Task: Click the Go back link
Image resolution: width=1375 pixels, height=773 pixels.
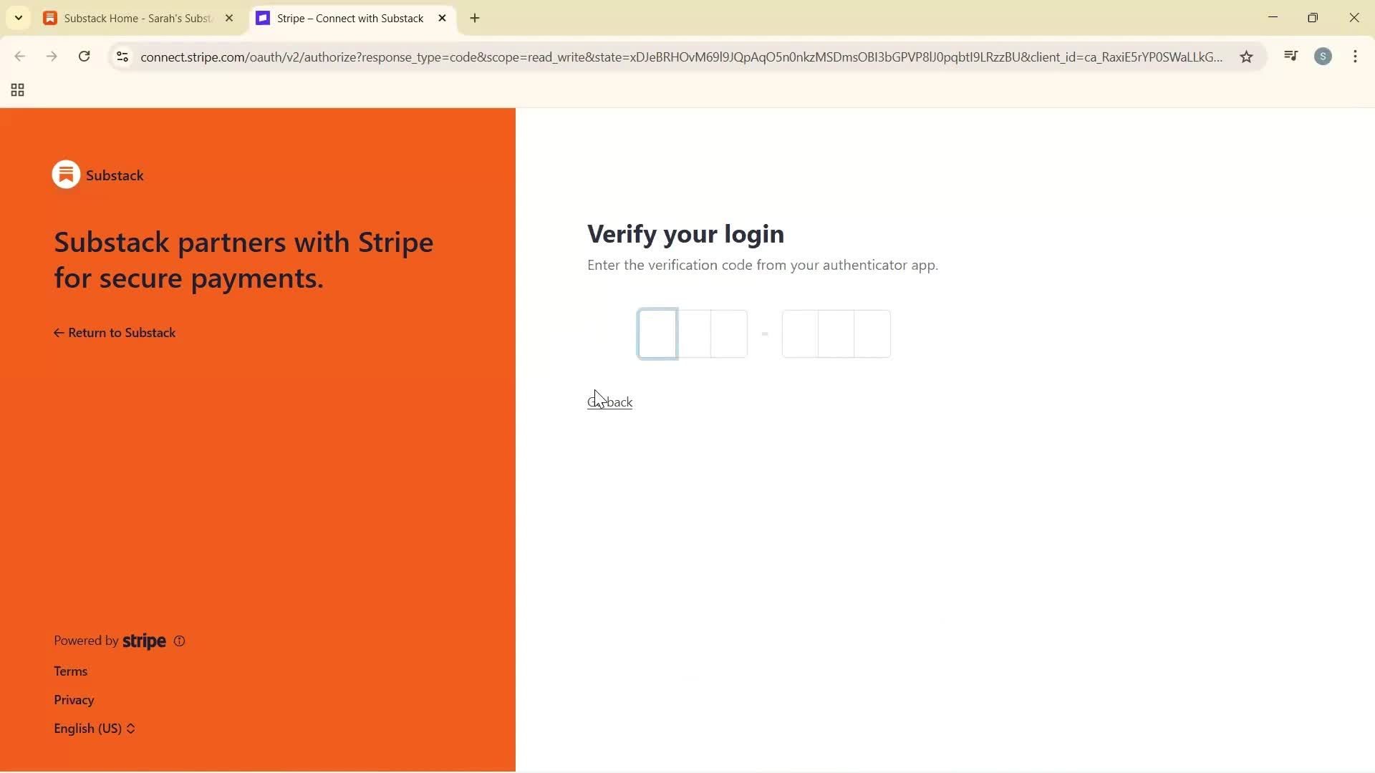Action: click(609, 402)
